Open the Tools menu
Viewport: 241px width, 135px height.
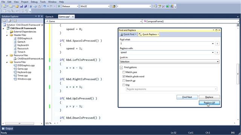[x=43, y=2]
